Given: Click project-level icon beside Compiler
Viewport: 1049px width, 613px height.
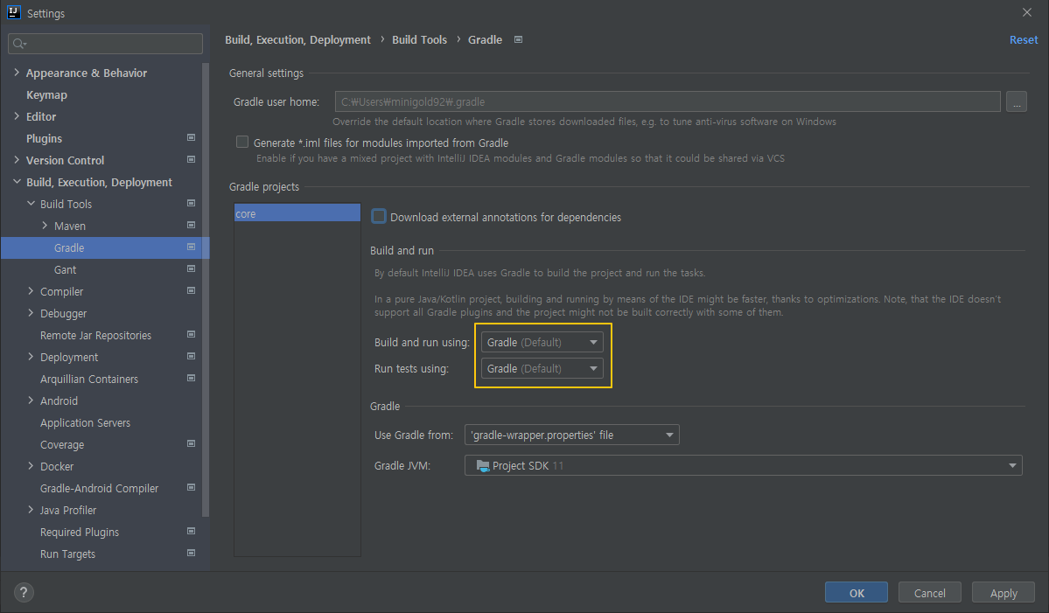Looking at the screenshot, I should tap(192, 291).
